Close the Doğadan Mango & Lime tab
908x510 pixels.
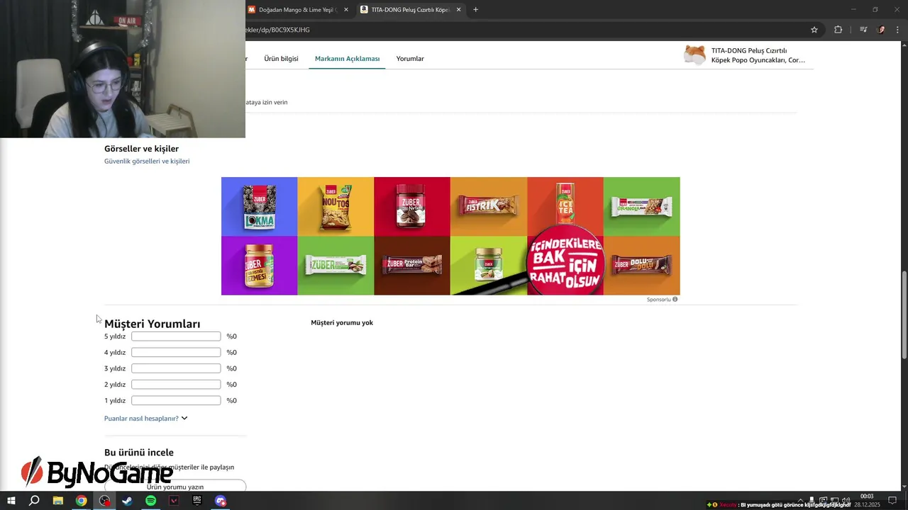(x=346, y=10)
